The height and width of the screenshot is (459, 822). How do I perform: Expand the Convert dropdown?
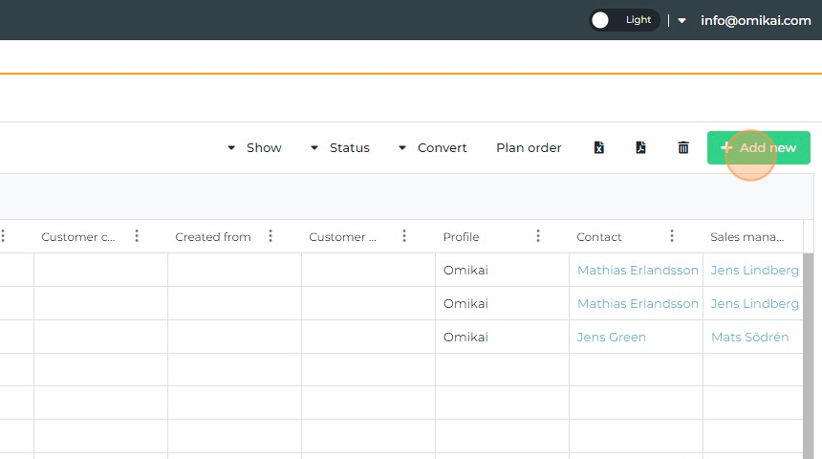pos(432,147)
